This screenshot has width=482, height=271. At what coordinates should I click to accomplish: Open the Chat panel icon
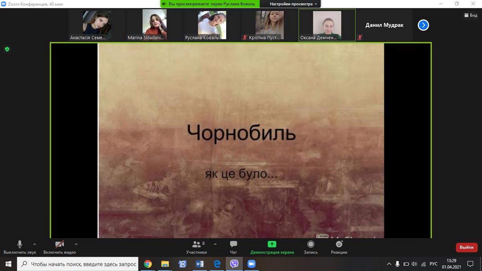pyautogui.click(x=233, y=245)
